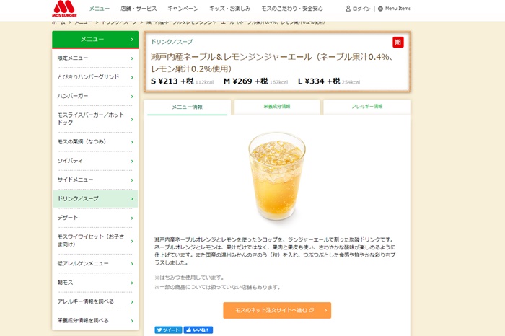505x336 pixels.
Task: Switch to the 栄養成分情報 tab
Action: (277, 107)
